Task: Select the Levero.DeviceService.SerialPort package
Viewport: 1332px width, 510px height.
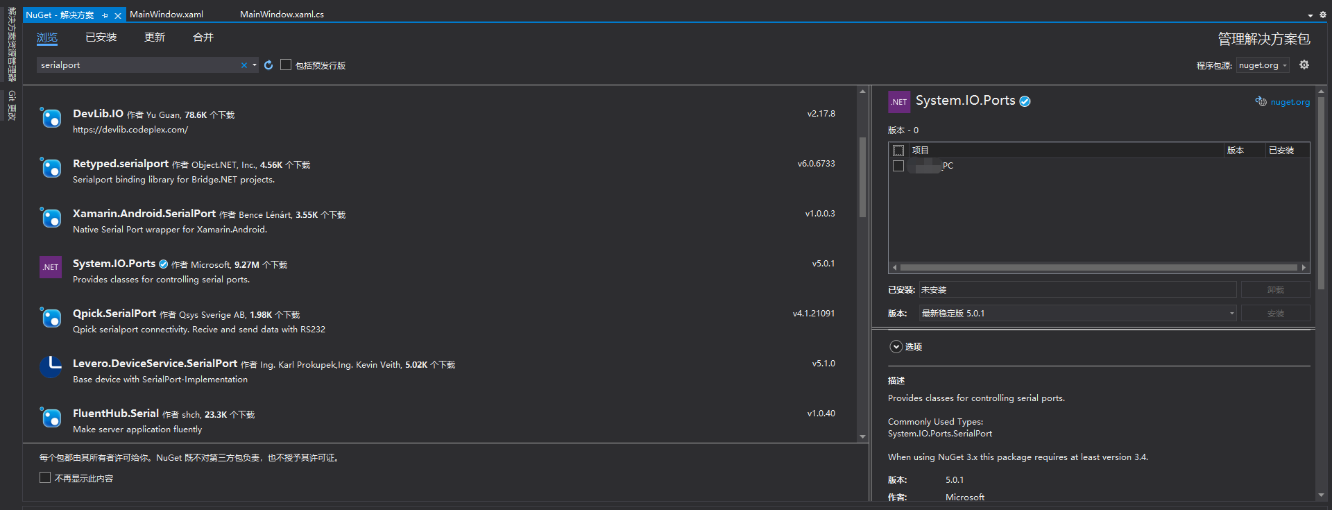Action: (440, 371)
